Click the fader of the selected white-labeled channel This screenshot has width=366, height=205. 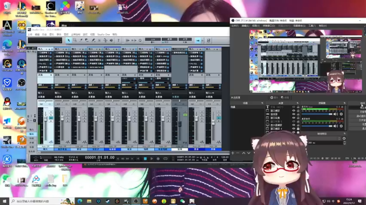(180, 124)
